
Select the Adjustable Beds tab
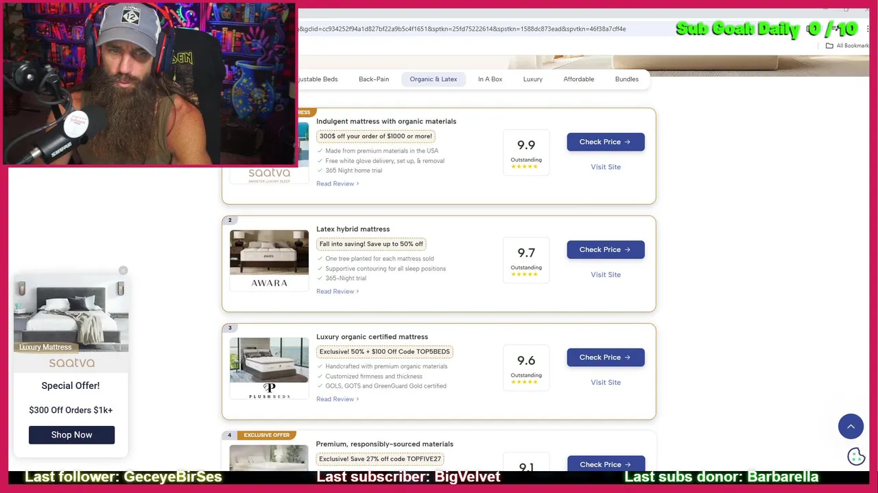coord(318,79)
